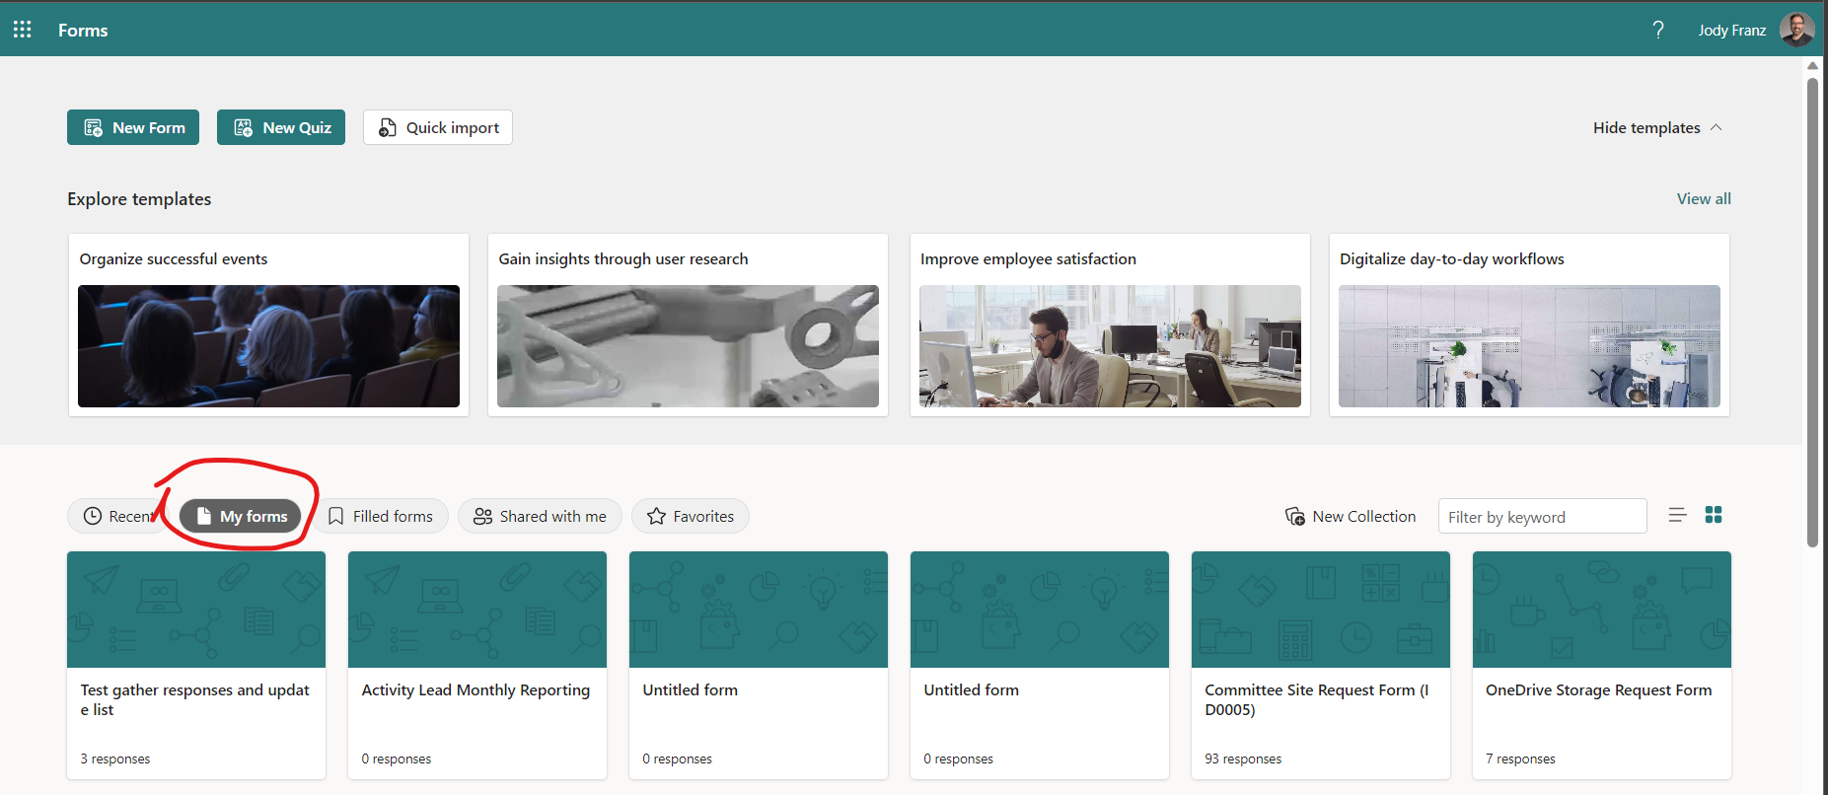Click '7 responses' text
The width and height of the screenshot is (1828, 795).
click(x=1520, y=759)
